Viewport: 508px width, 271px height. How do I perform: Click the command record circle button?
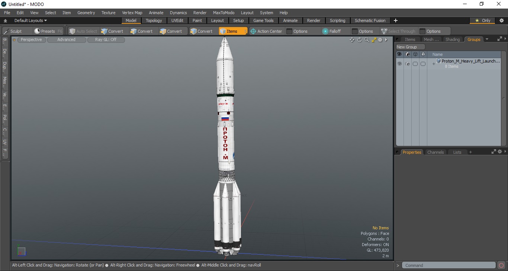[x=501, y=265]
